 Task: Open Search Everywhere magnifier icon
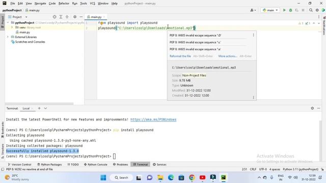(x=311, y=10)
